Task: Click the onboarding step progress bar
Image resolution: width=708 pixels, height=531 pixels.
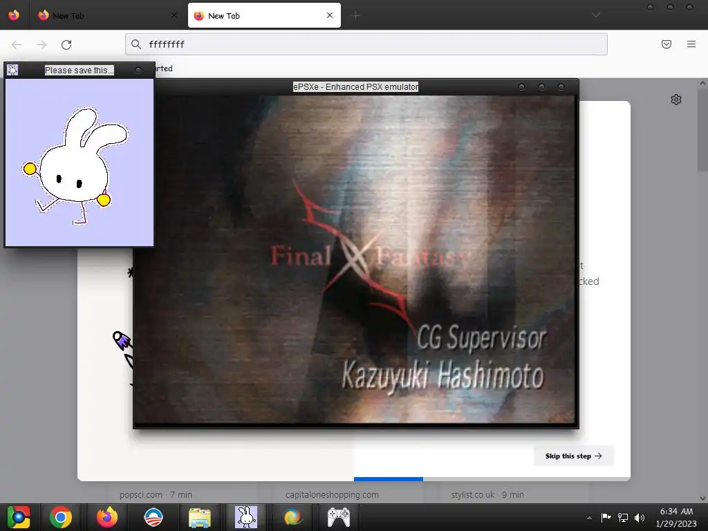Action: [492, 479]
